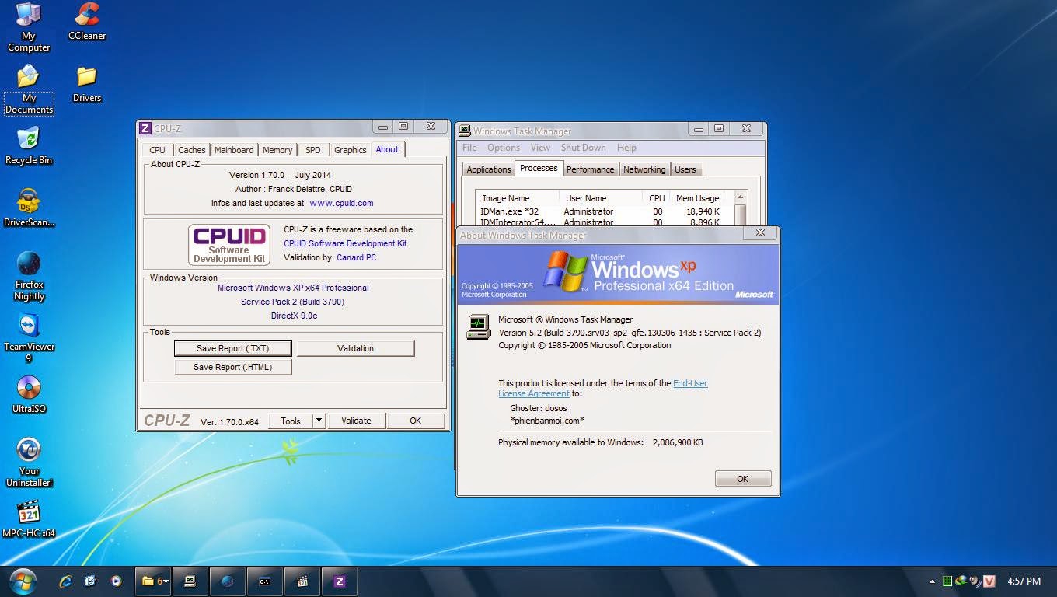Switch to the Mainboard tab in CPU-Z

pyautogui.click(x=234, y=150)
